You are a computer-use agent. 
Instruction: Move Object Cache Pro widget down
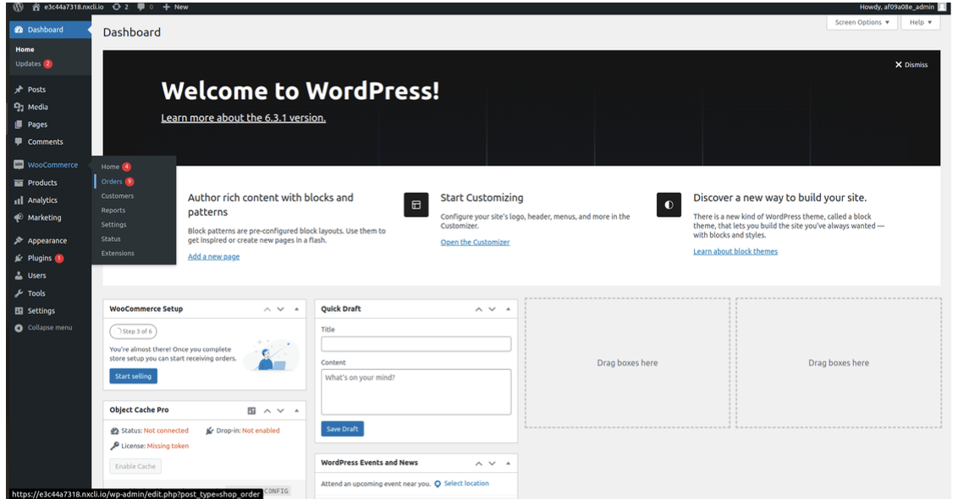click(x=281, y=411)
